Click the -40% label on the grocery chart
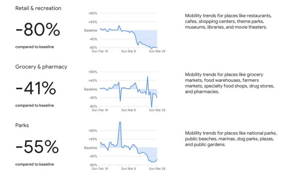The height and width of the screenshot is (175, 283). click(x=93, y=98)
